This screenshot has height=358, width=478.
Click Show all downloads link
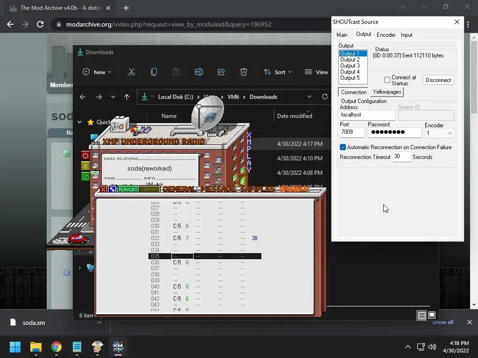tap(443, 322)
